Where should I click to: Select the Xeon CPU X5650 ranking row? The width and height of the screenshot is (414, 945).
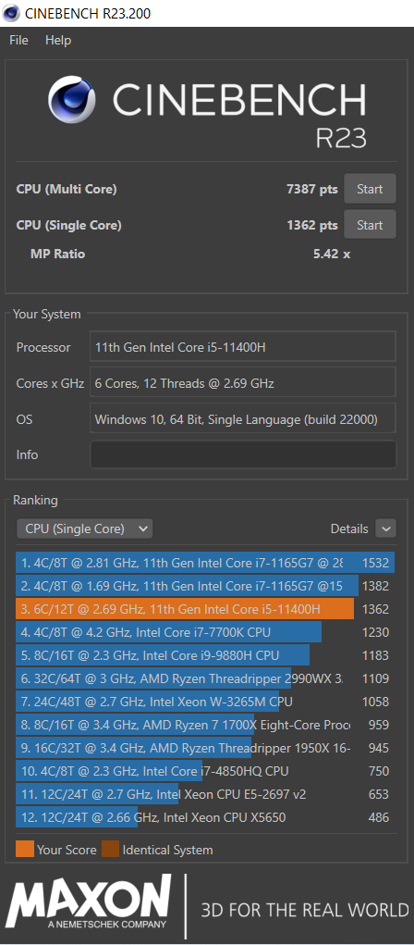coord(205,818)
